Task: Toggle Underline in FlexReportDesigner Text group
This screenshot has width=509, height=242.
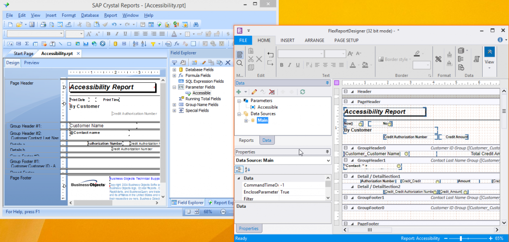Action: 299,65
